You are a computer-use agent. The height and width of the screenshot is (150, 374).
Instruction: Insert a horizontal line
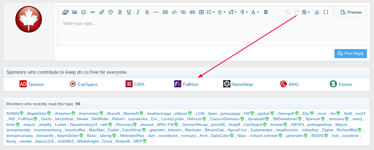156,12
